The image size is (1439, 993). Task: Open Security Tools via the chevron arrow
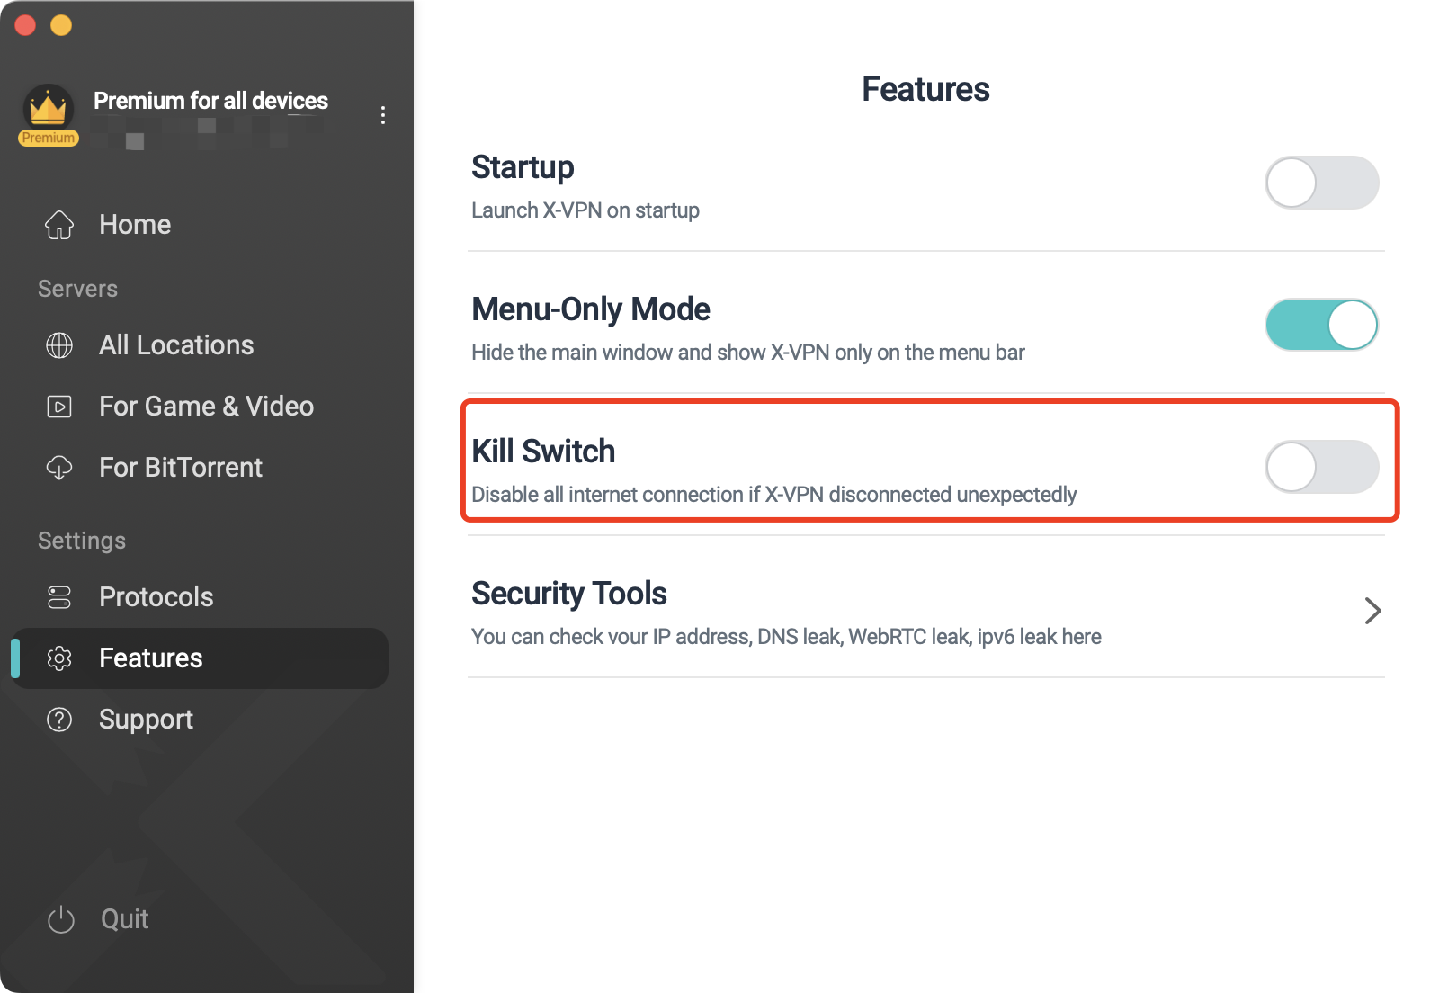click(x=1373, y=611)
